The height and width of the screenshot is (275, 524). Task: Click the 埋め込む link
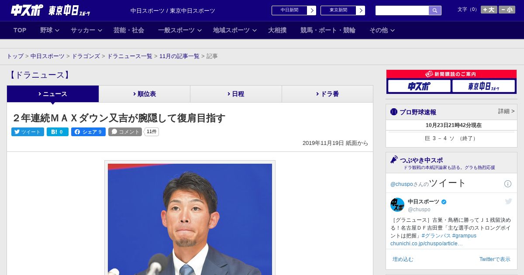[403, 259]
